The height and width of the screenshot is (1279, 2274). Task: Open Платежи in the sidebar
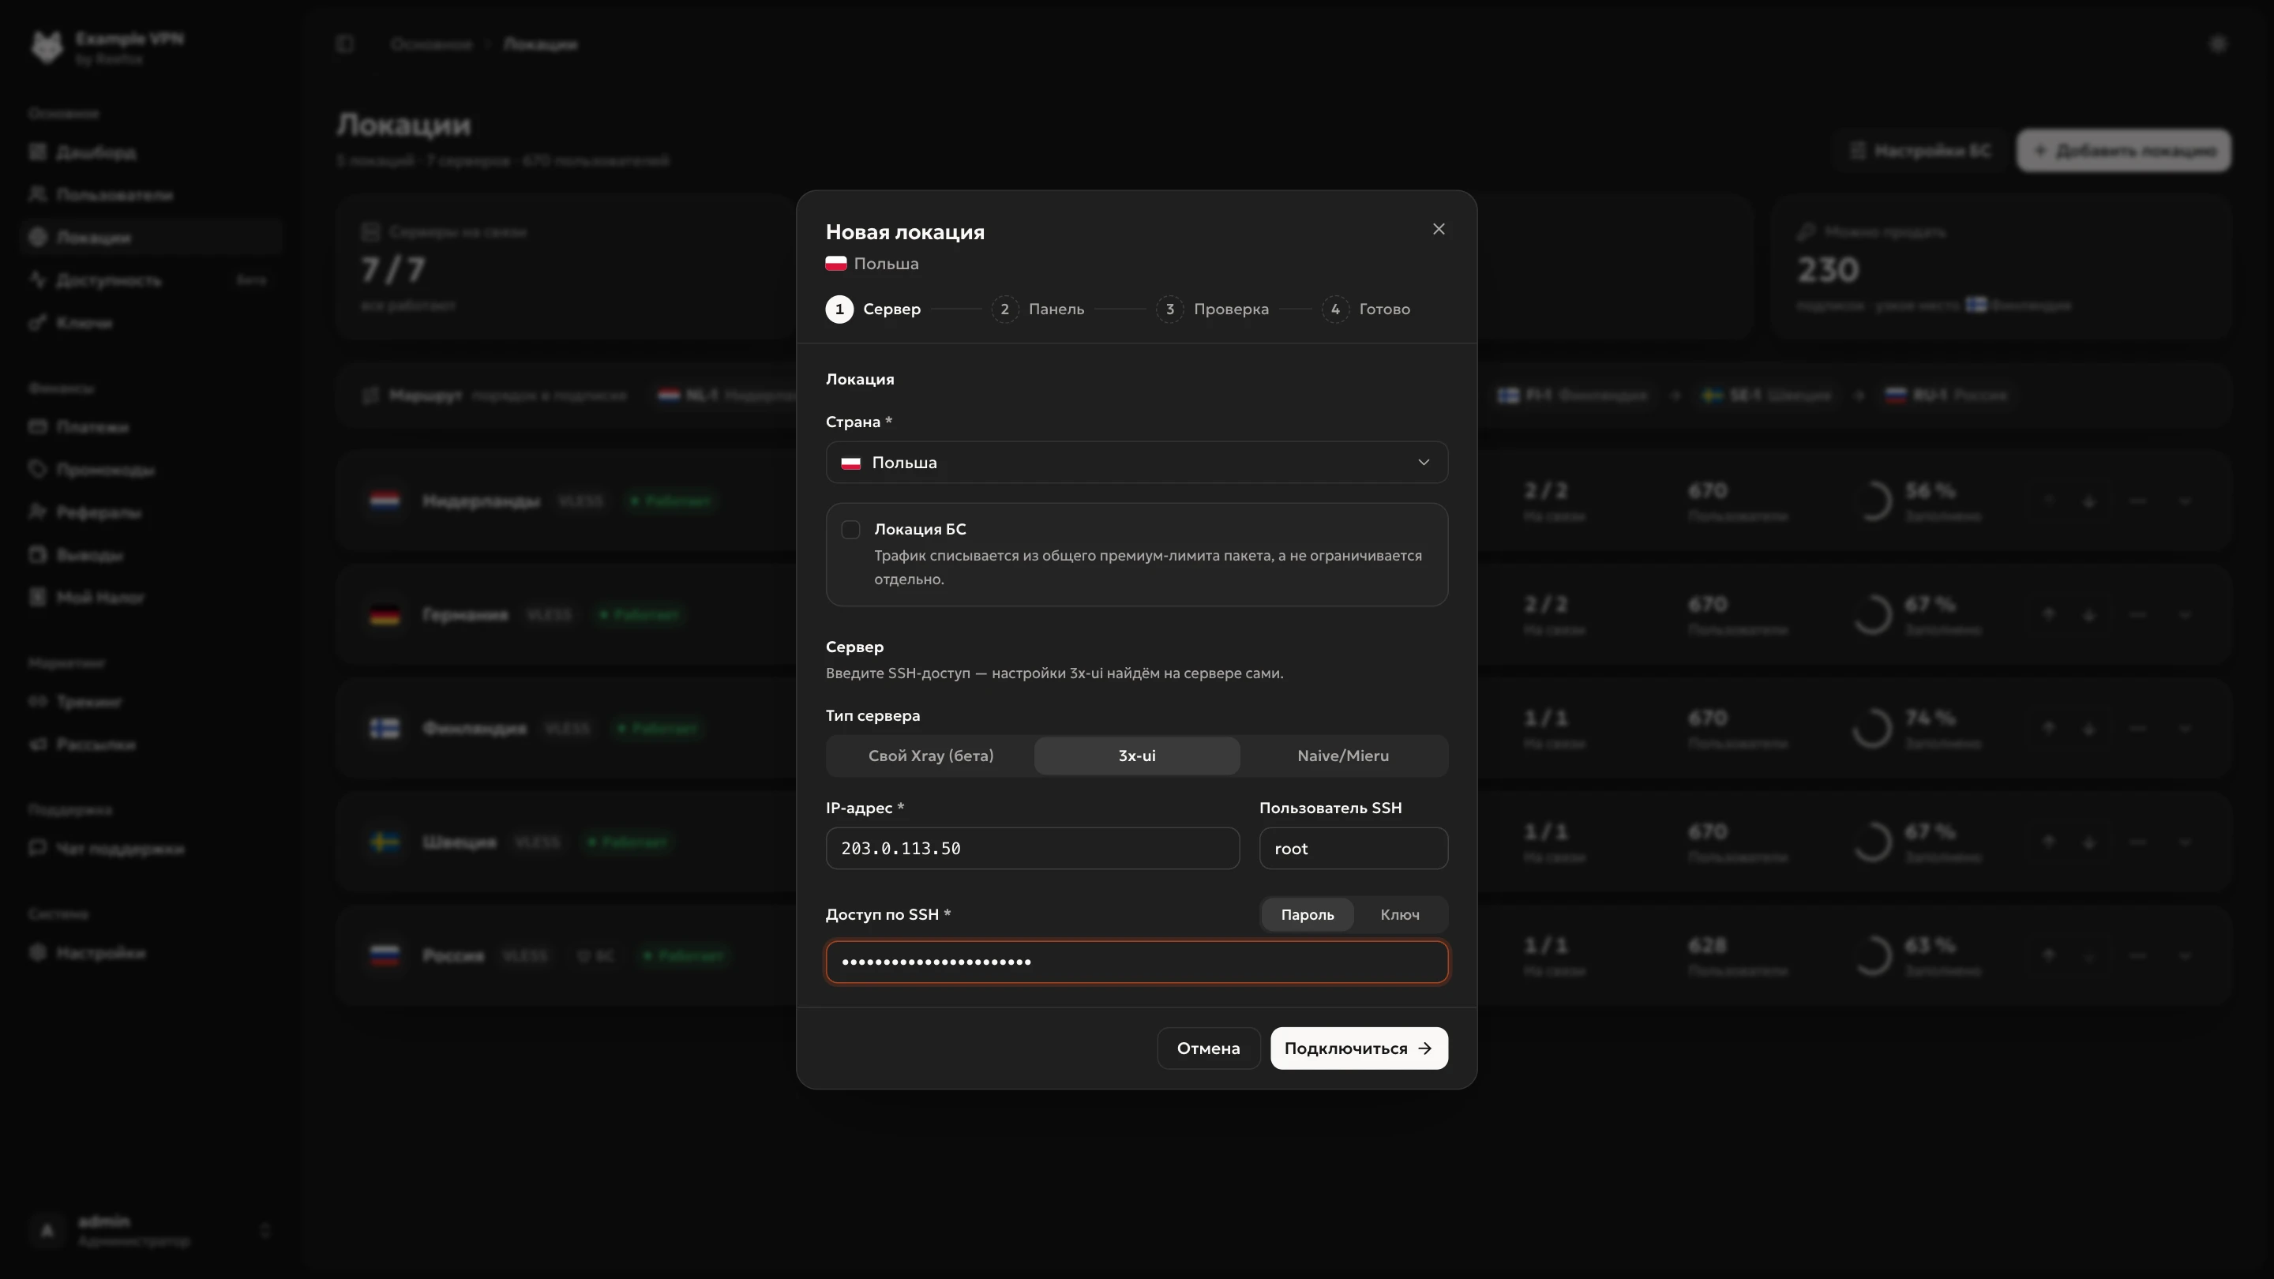pos(152,426)
